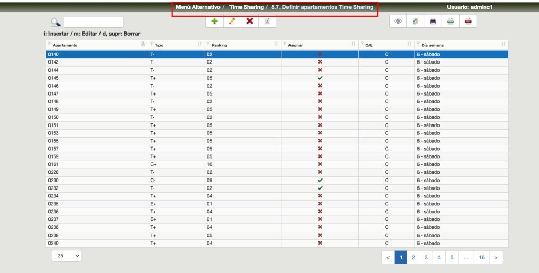Image resolution: width=539 pixels, height=273 pixels.
Task: Click the purple printer icon
Action: pos(433,21)
